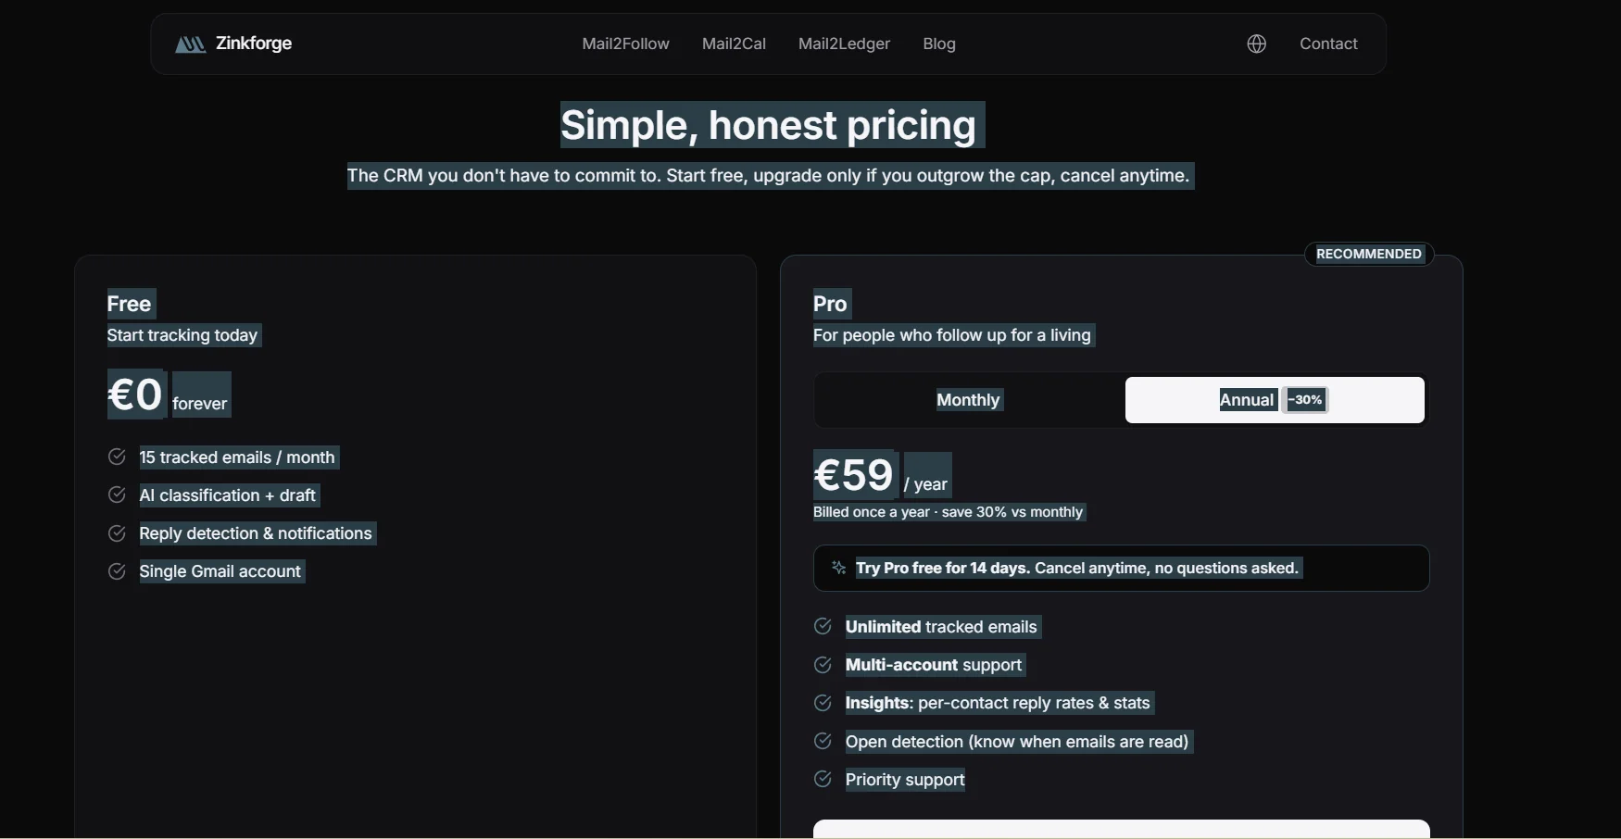Click the sparkle icon beside Try Pro free
The height and width of the screenshot is (839, 1621).
point(838,568)
